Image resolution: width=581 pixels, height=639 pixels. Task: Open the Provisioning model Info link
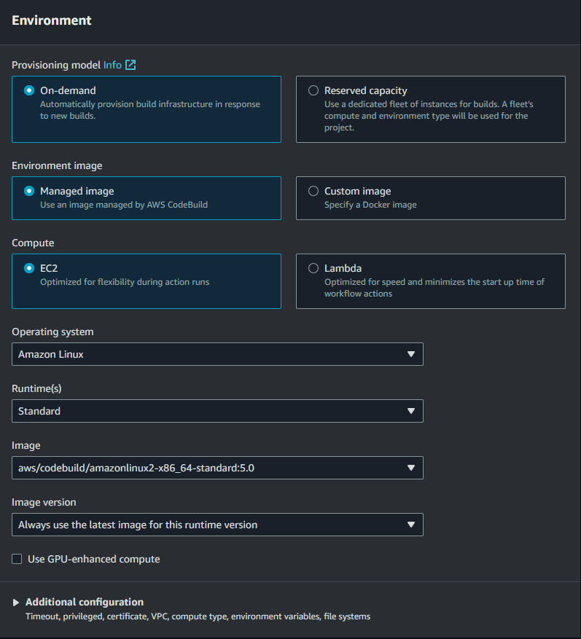pos(112,65)
